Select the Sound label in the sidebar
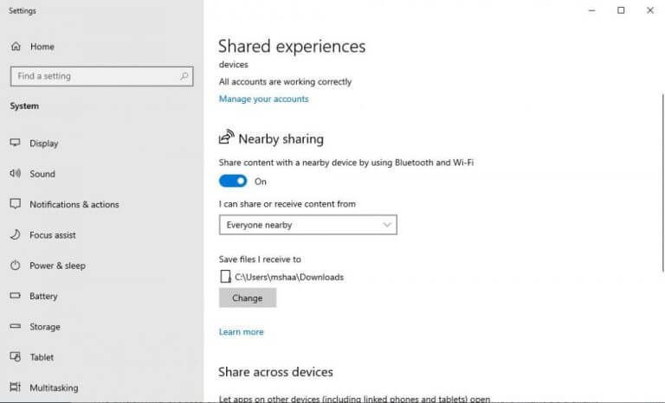The image size is (665, 403). tap(42, 174)
